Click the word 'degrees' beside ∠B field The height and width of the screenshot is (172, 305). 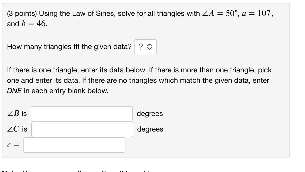click(149, 113)
